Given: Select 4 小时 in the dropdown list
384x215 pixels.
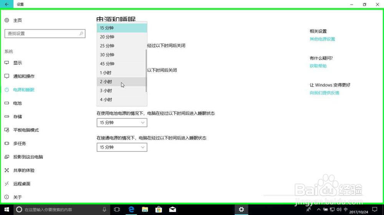Looking at the screenshot, I should tap(122, 99).
